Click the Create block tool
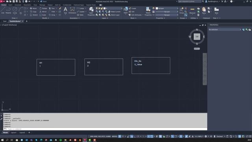Screen dimensions: 252x142 (x=132, y=8)
